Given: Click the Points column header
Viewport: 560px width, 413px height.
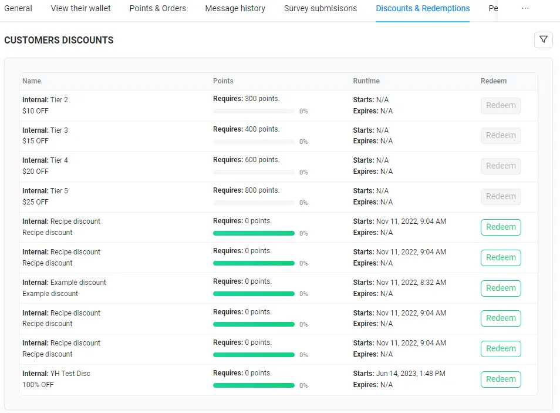Looking at the screenshot, I should (x=223, y=81).
